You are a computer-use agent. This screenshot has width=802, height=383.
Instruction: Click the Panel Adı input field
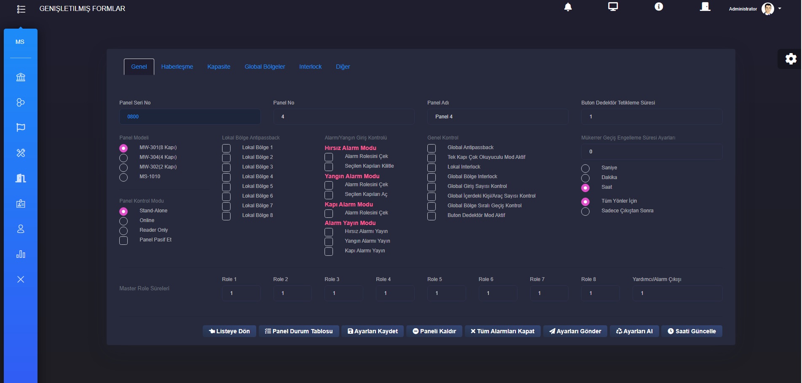pos(497,117)
